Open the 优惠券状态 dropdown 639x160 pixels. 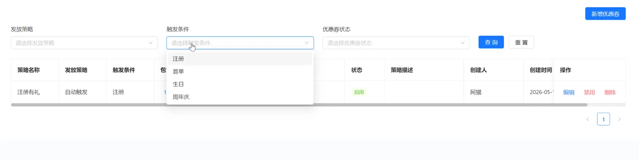pos(396,43)
